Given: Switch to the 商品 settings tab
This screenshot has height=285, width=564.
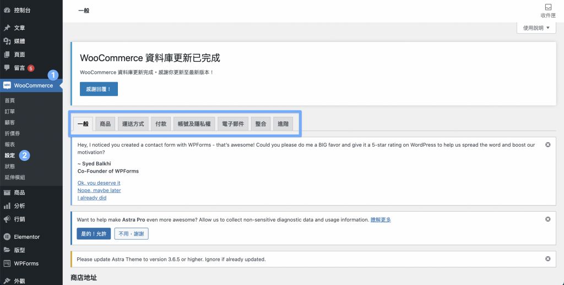Looking at the screenshot, I should pos(105,124).
